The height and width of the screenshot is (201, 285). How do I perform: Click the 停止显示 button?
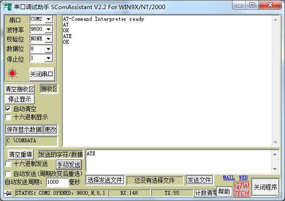click(x=20, y=100)
